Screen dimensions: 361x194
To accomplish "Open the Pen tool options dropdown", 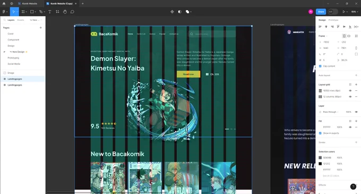I will tap(44, 12).
